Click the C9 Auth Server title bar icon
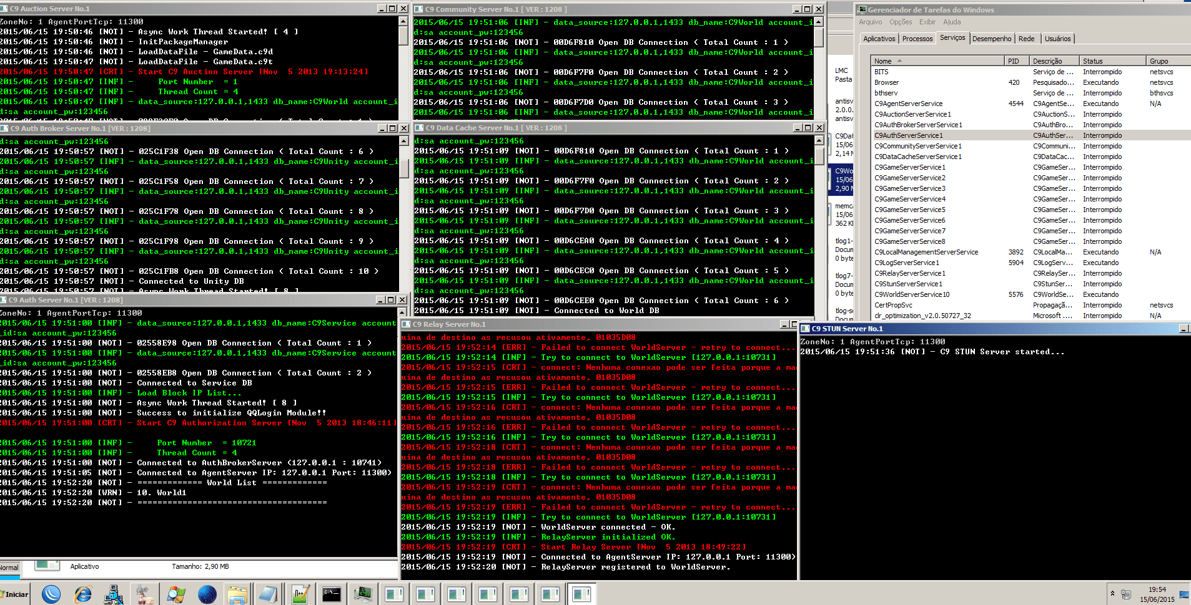The width and height of the screenshot is (1191, 605). click(4, 300)
